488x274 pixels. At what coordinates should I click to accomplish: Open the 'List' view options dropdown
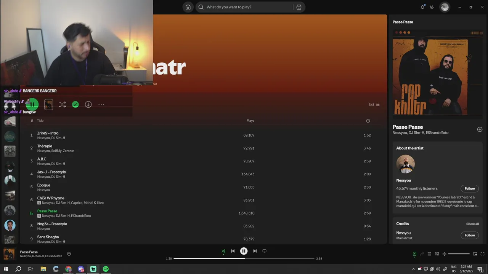(374, 104)
